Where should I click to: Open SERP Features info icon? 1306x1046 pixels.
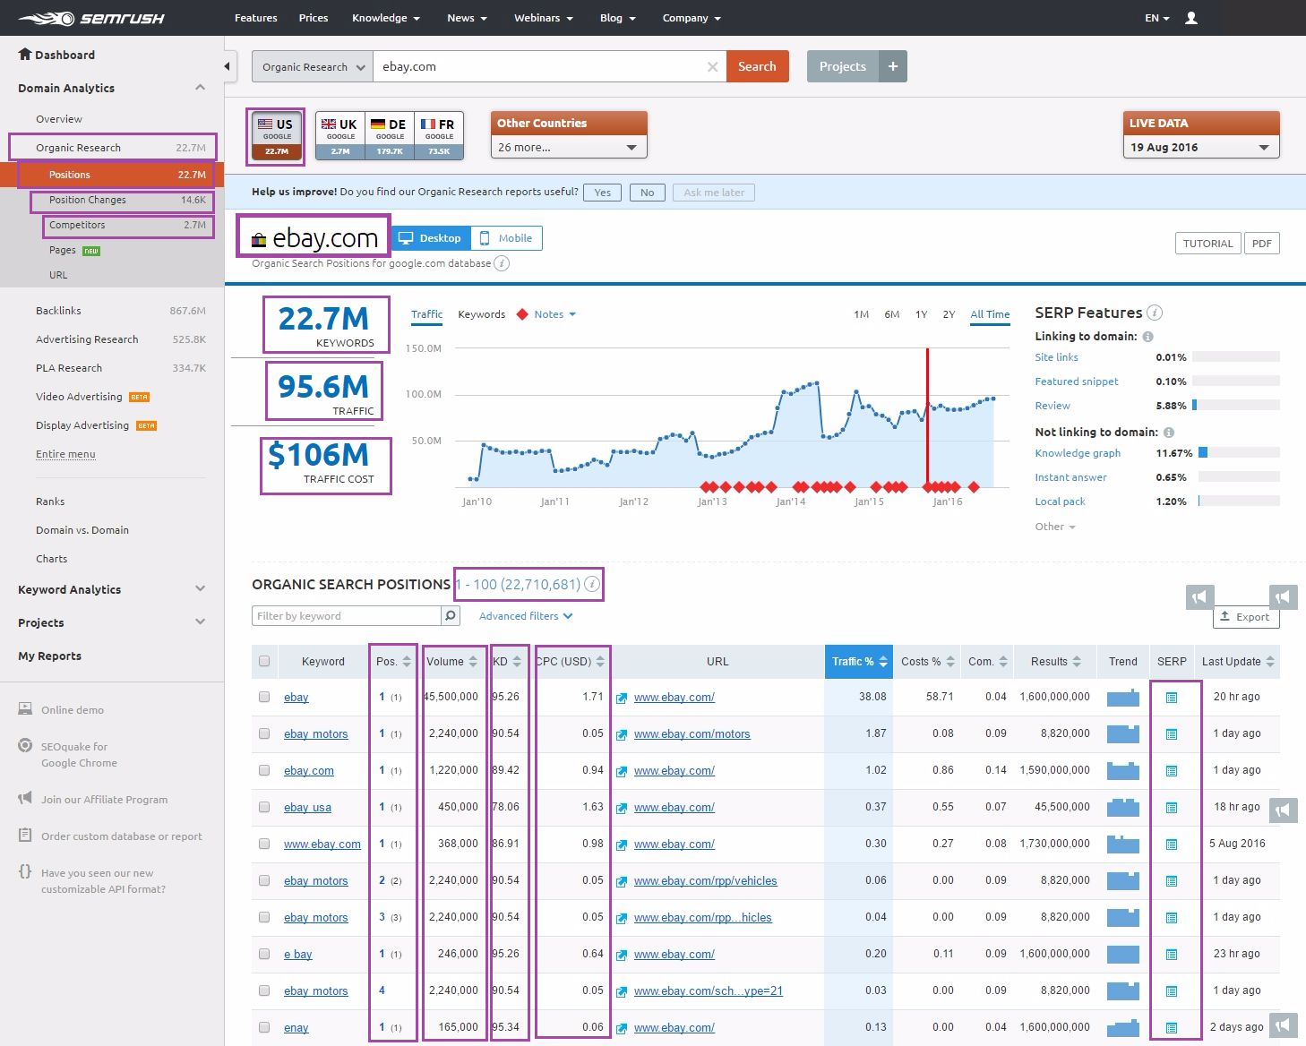coord(1155,313)
